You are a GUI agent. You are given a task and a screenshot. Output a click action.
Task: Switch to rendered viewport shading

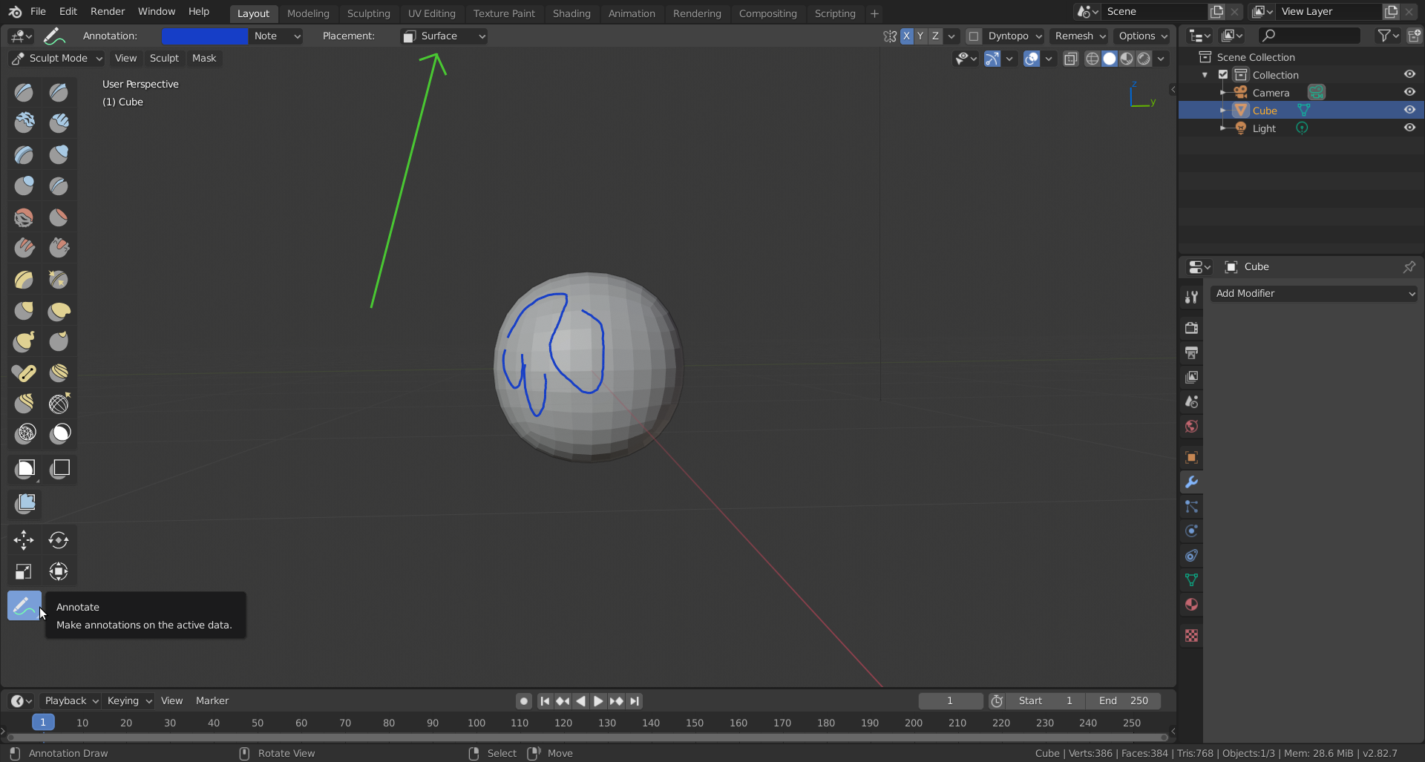coord(1144,59)
